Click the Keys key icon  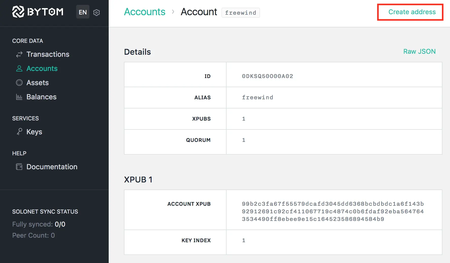coord(19,131)
